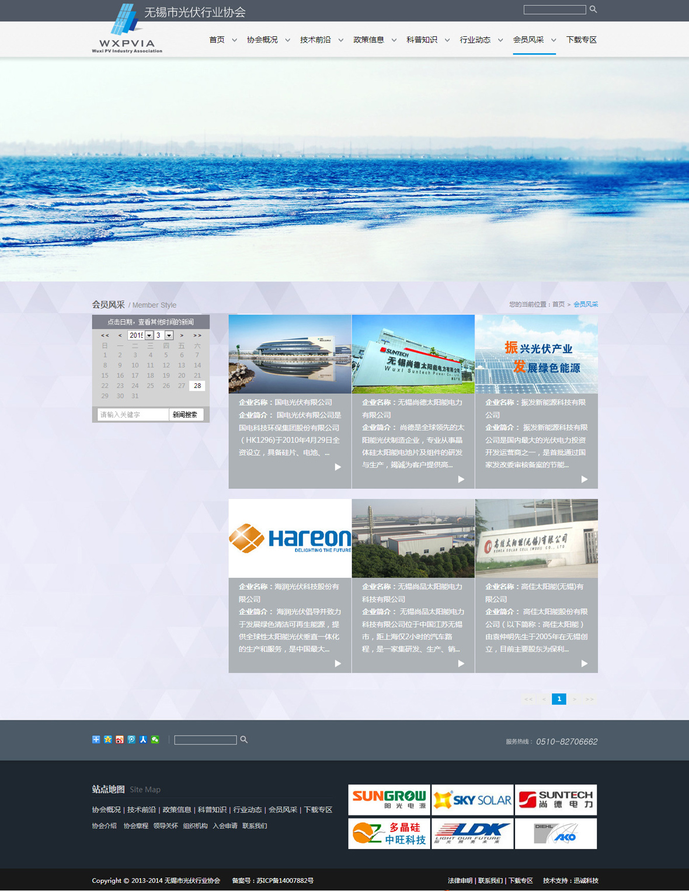Open the 联系我们 sitemap link
689x891 pixels.
click(x=255, y=826)
